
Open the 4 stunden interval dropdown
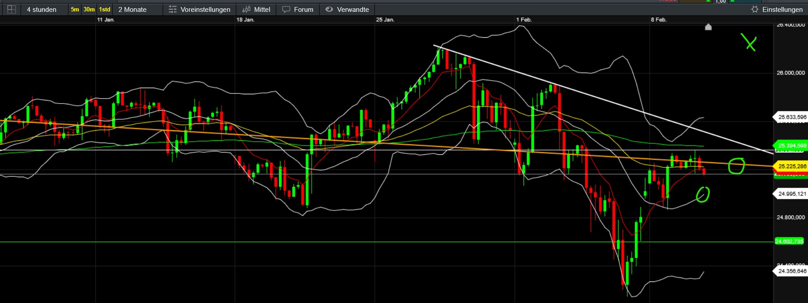(x=42, y=9)
